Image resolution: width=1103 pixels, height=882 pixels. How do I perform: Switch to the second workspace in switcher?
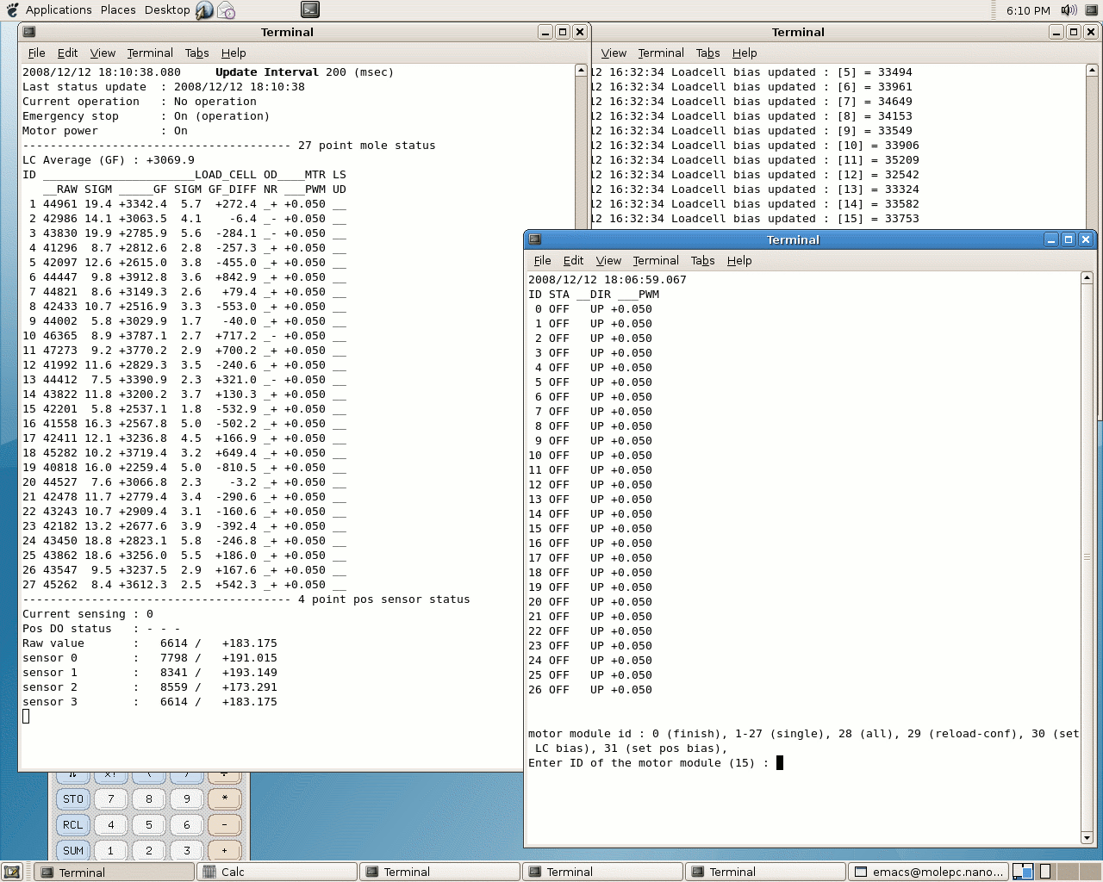coord(1045,872)
